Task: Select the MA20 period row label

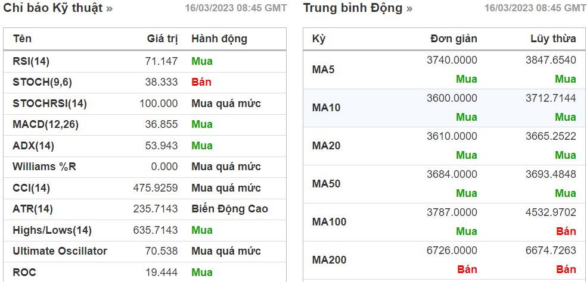Action: (x=326, y=146)
